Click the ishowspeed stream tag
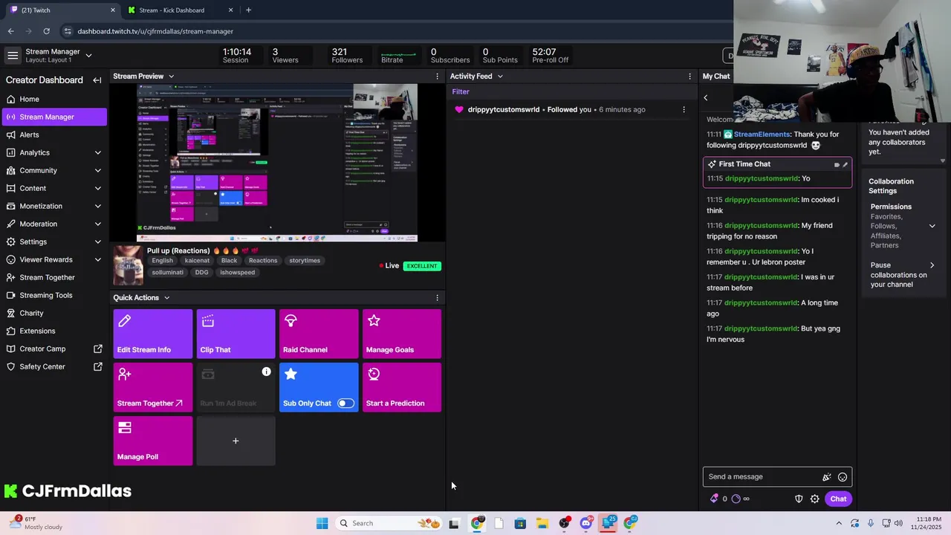Screen dimensions: 951x535 [237, 273]
